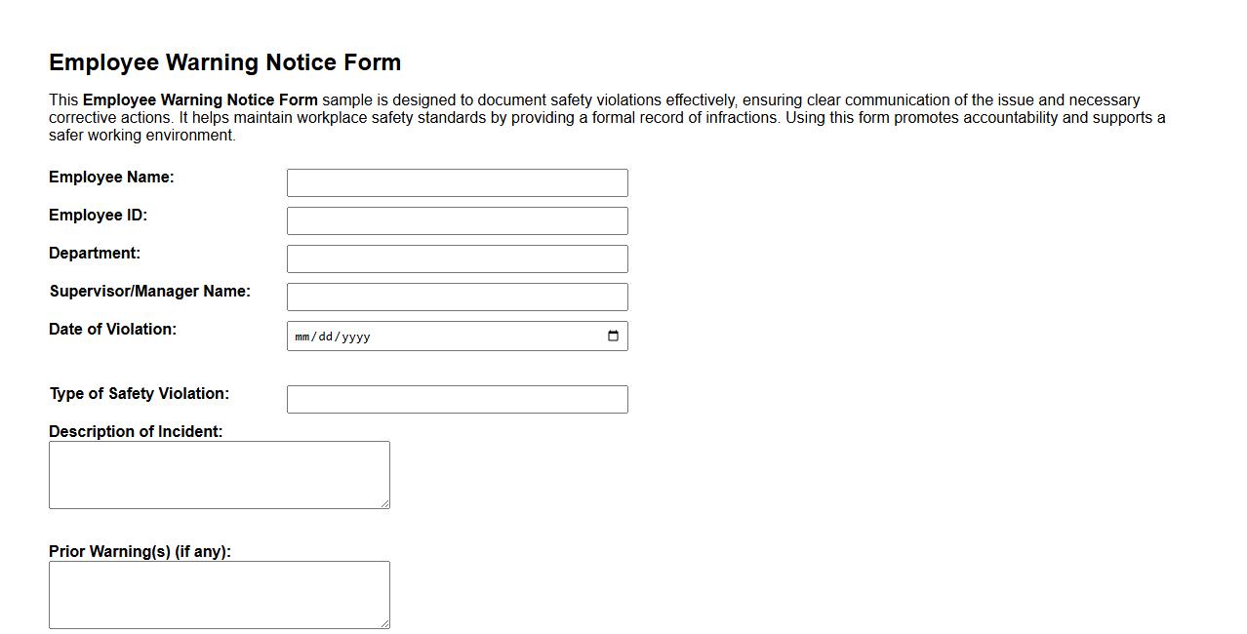
Task: Click the Description of Incident label
Action: pyautogui.click(x=137, y=431)
